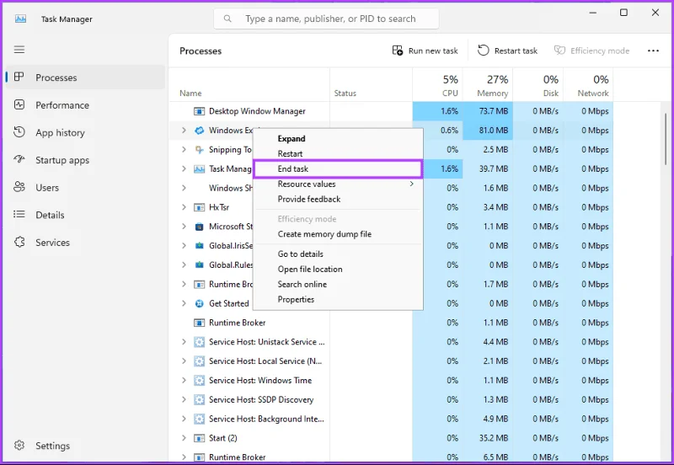The image size is (674, 465).
Task: Sort by the Status column header
Action: pyautogui.click(x=371, y=85)
